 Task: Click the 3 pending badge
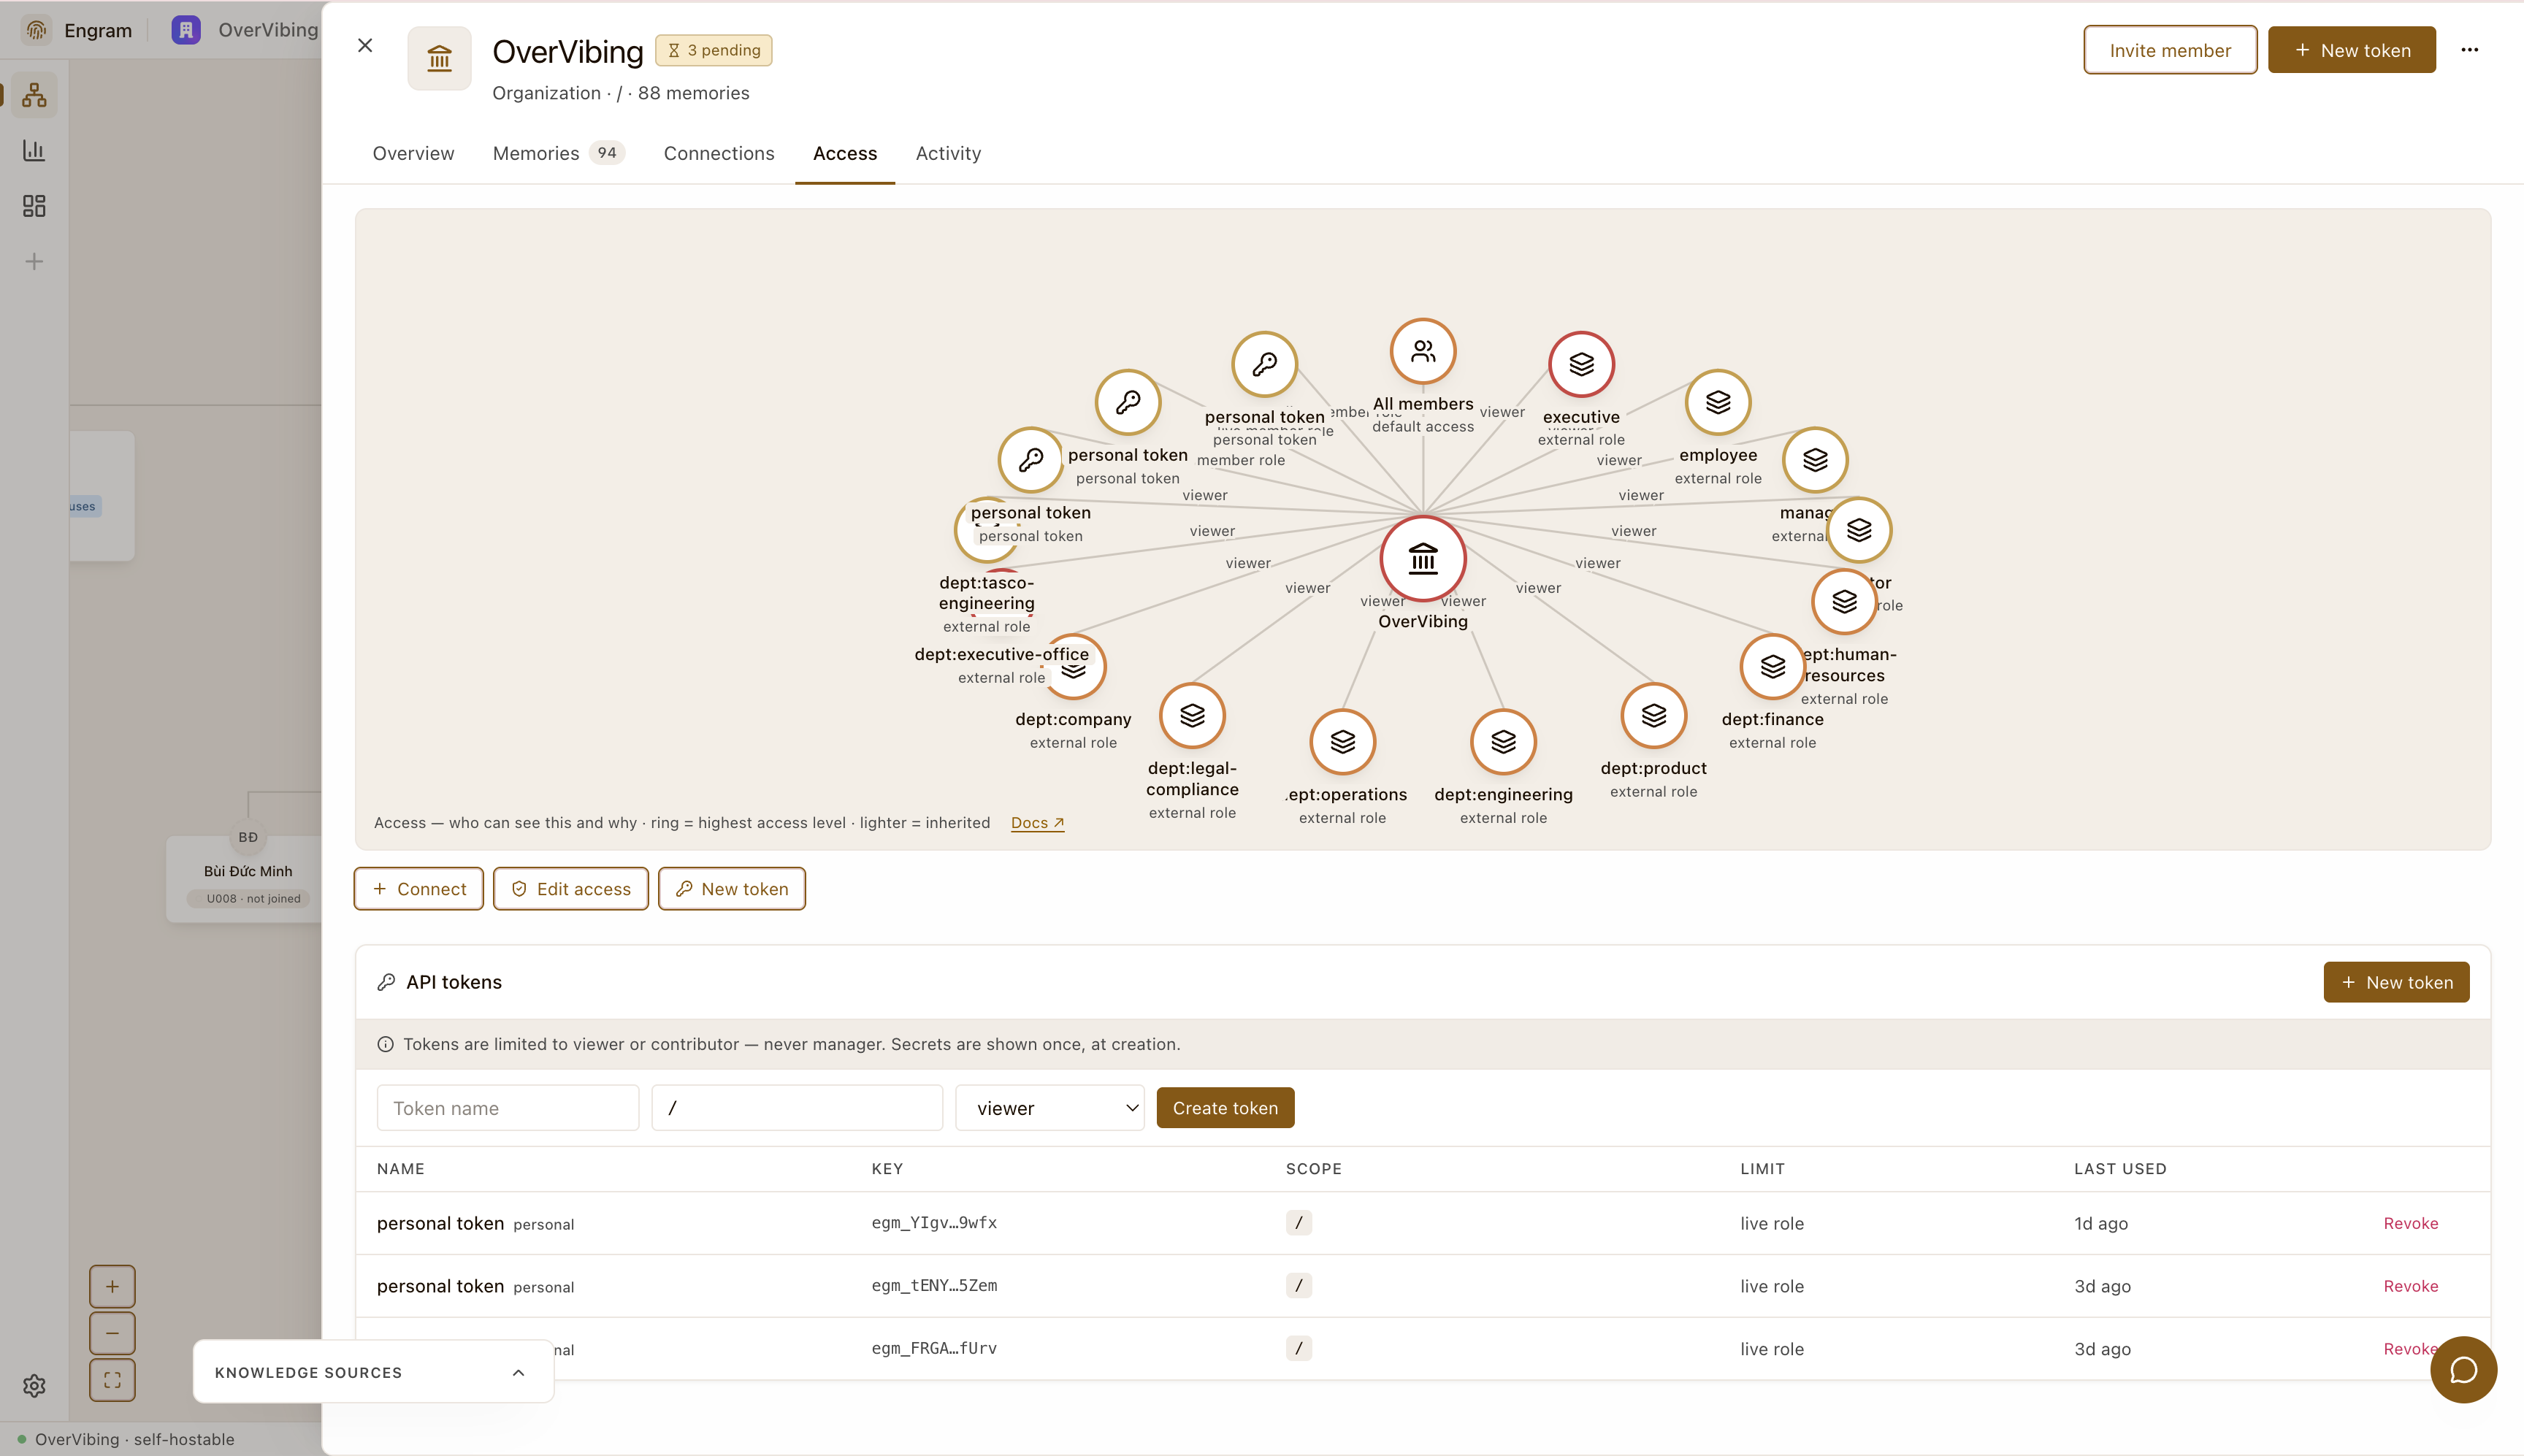714,50
